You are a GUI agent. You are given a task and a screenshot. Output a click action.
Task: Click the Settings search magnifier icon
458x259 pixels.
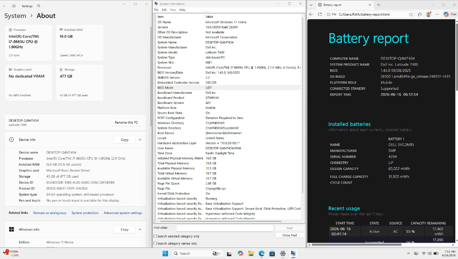(39, 6)
